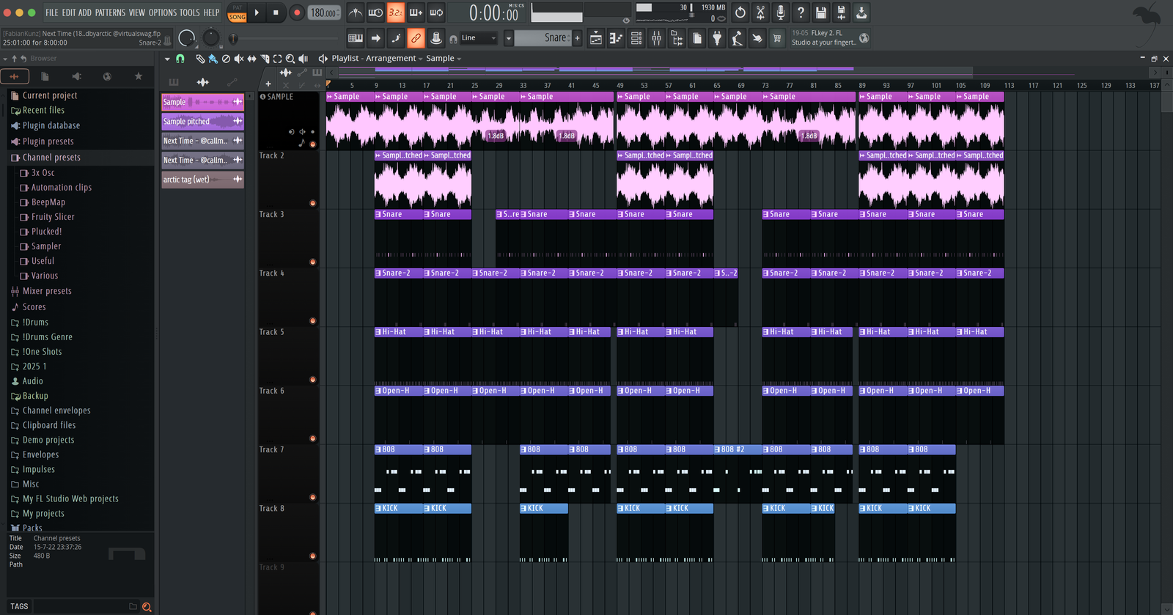
Task: Adjust the master pitch knob
Action: [x=211, y=37]
